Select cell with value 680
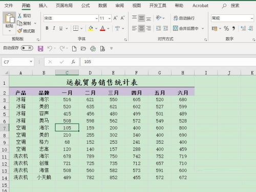The height and width of the screenshot is (192, 256). 183,100
